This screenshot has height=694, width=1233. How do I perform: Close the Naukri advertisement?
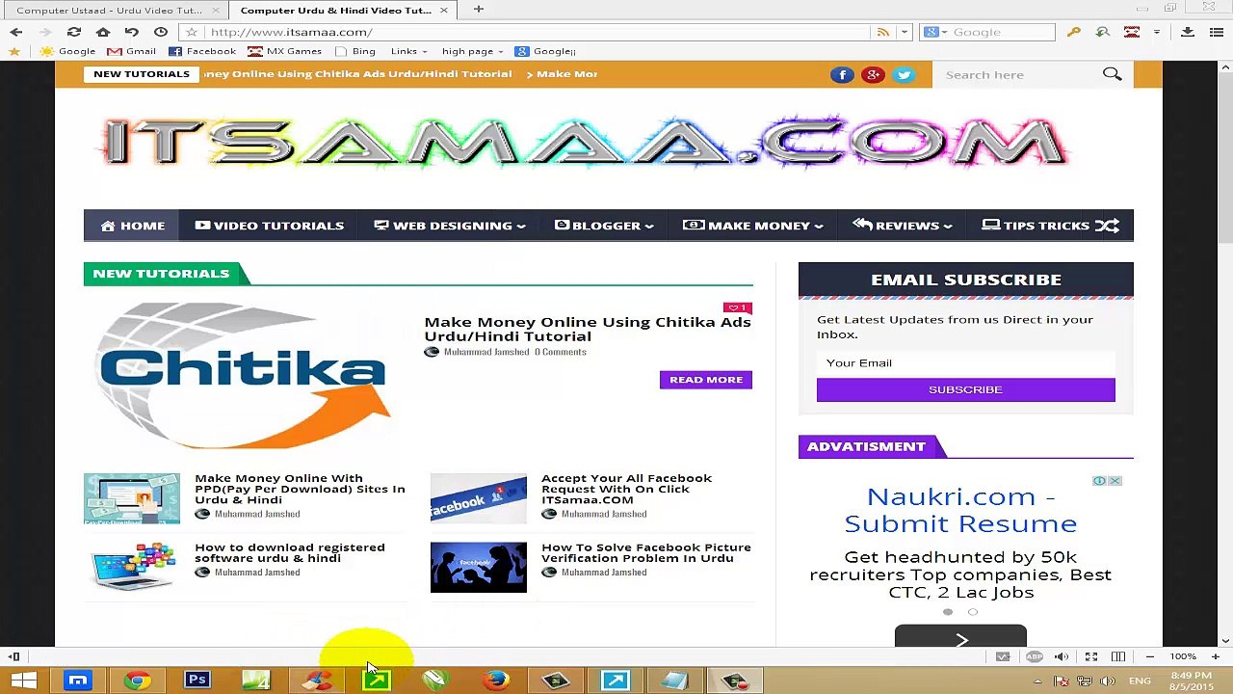1115,481
